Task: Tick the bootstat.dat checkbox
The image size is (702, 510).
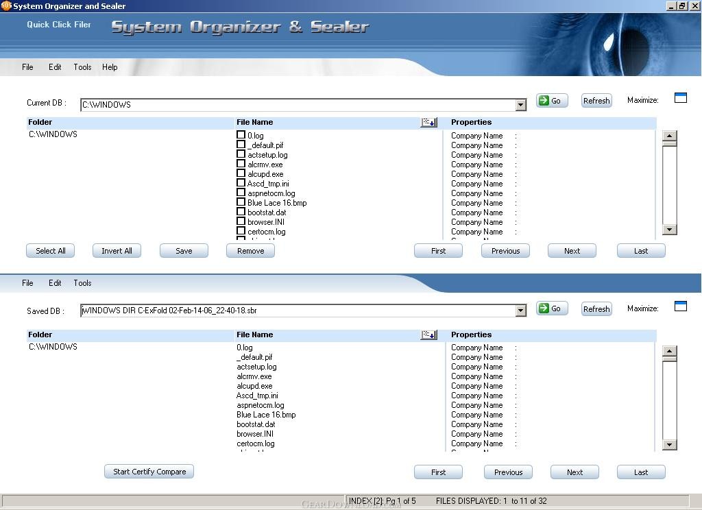Action: click(x=241, y=212)
